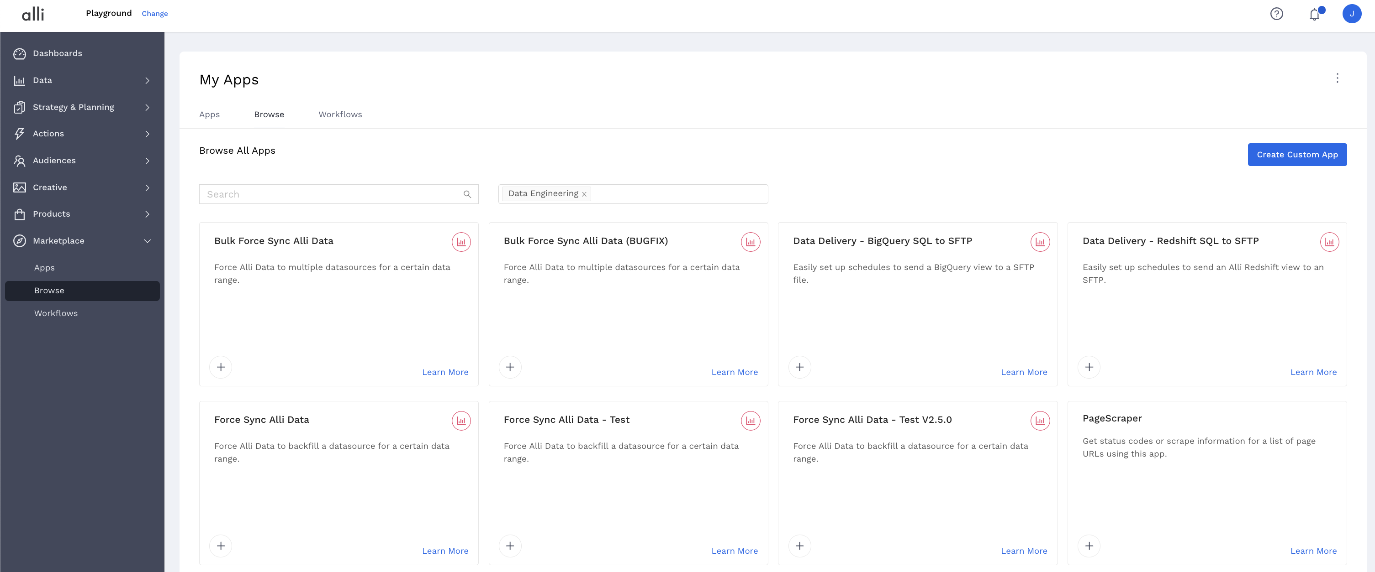Switch to the Apps tab
The height and width of the screenshot is (572, 1375).
click(x=209, y=114)
